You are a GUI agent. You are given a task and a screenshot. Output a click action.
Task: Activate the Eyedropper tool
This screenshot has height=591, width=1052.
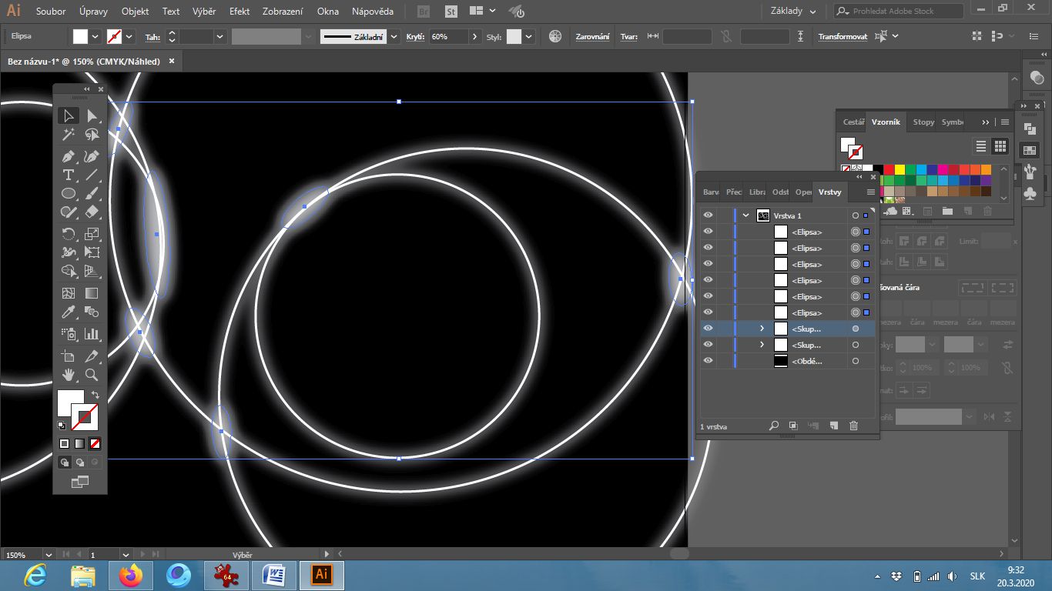[69, 312]
